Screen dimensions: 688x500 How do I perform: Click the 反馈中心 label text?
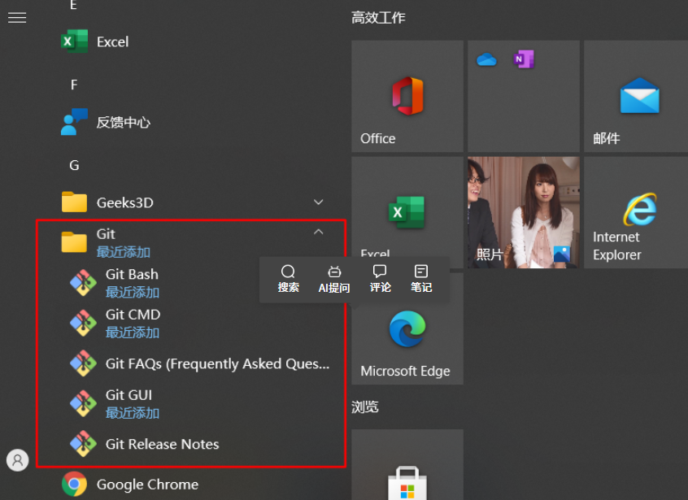point(124,123)
